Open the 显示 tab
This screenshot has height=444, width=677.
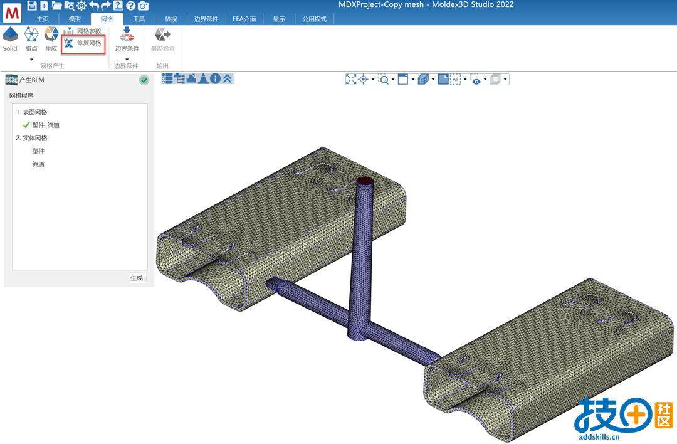tap(279, 19)
